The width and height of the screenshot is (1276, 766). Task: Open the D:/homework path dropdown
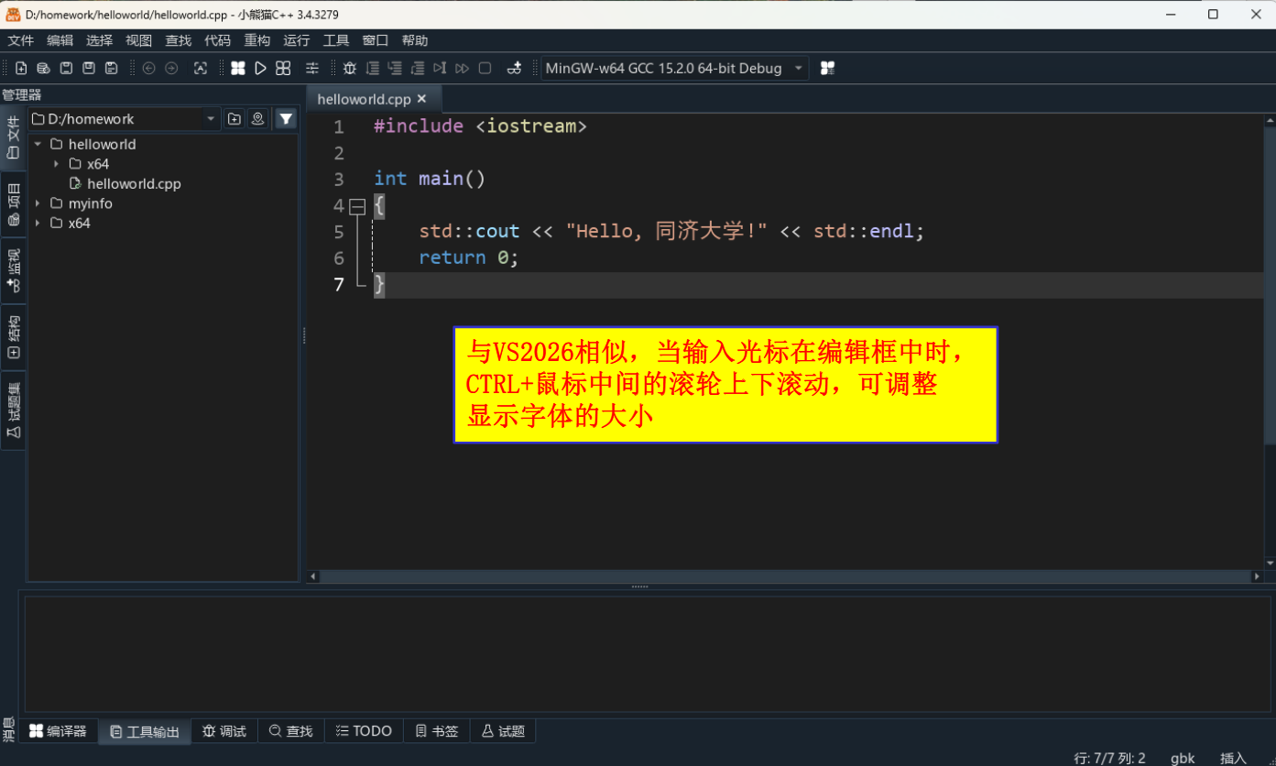click(210, 118)
